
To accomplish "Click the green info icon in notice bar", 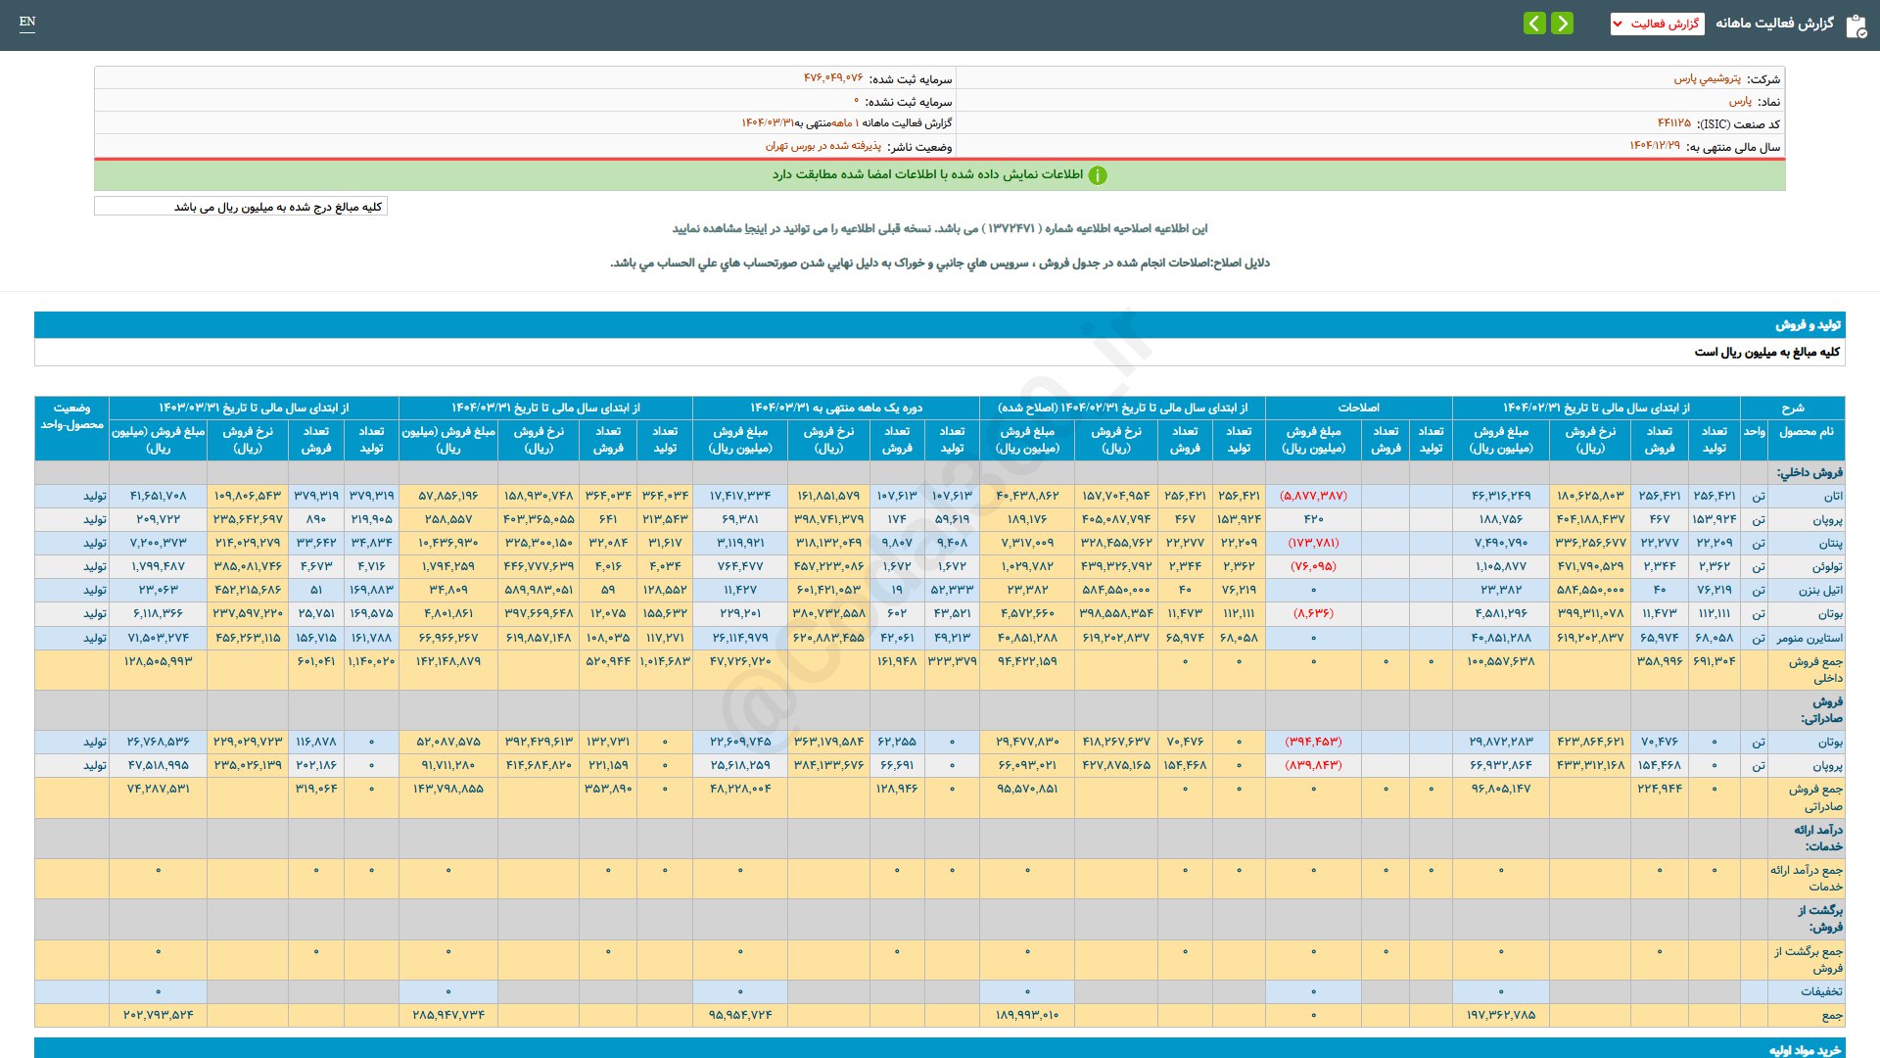I will pyautogui.click(x=1098, y=175).
